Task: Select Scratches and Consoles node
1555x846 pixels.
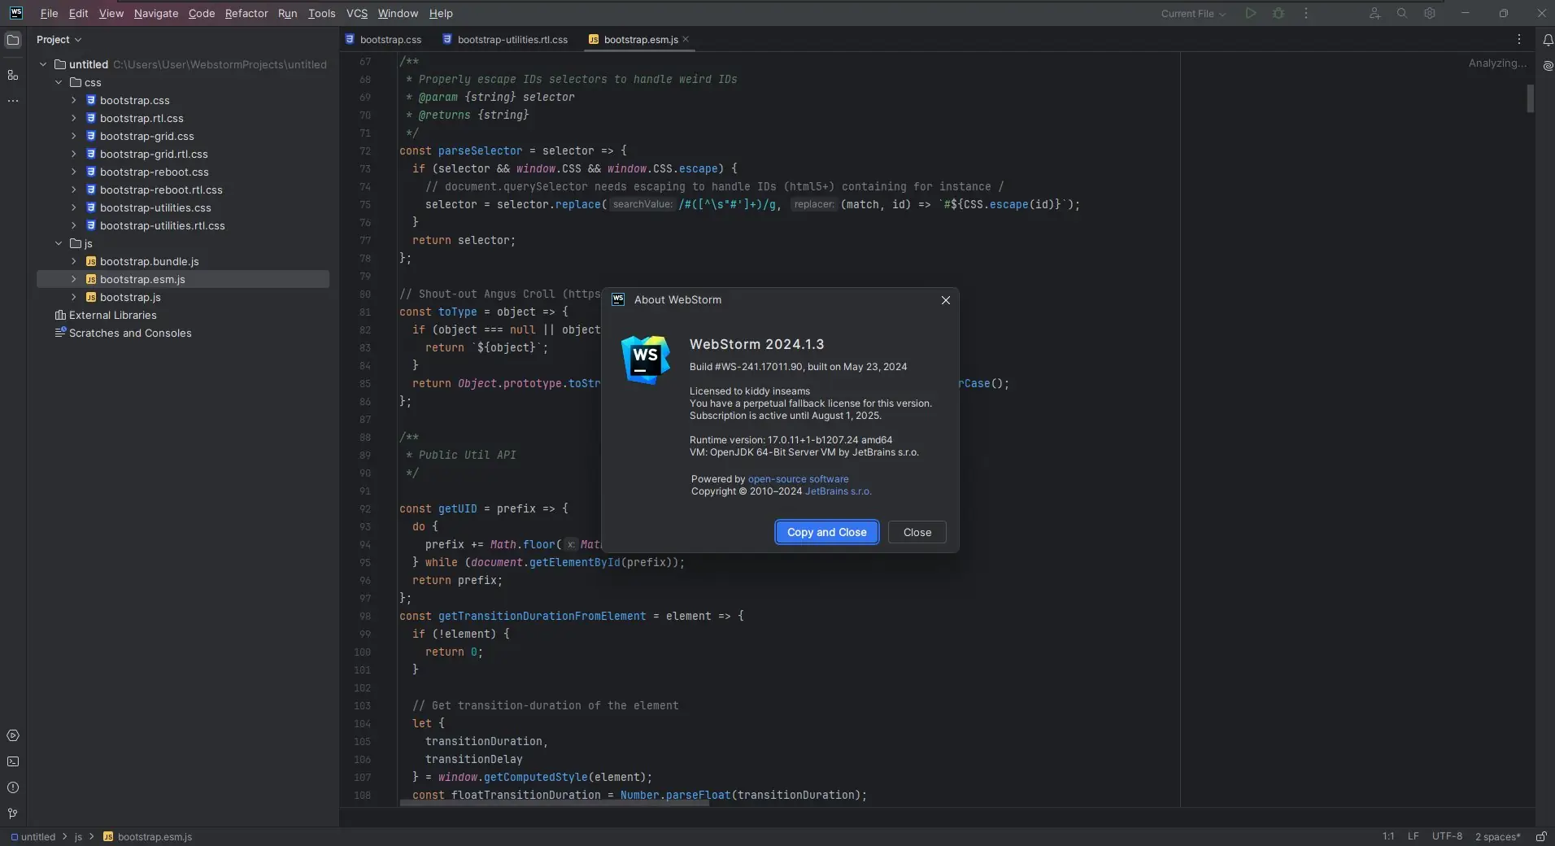Action: [x=123, y=333]
